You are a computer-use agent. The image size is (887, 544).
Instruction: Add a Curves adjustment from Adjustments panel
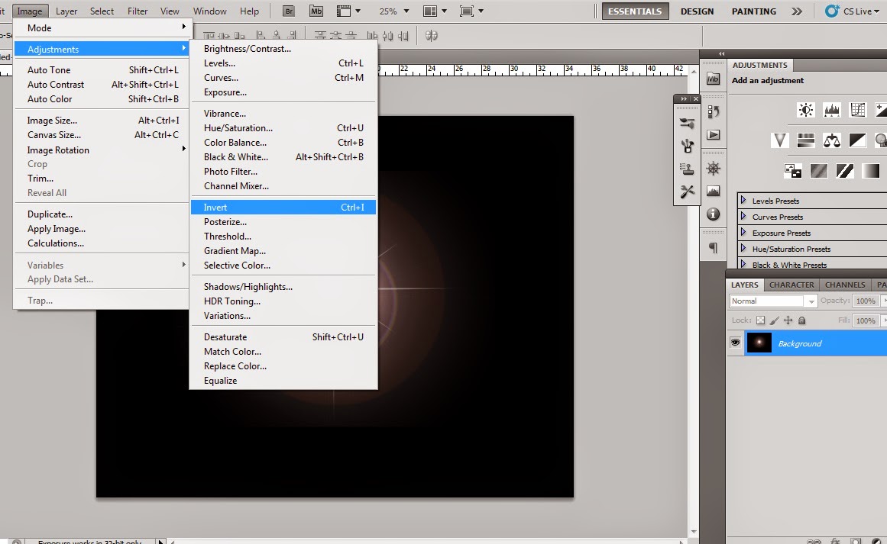pos(857,110)
